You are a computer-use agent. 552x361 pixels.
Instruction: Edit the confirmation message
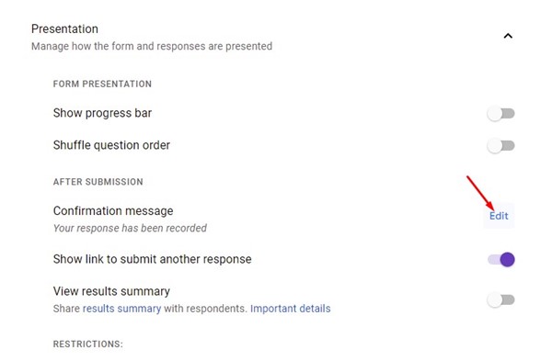pyautogui.click(x=499, y=216)
